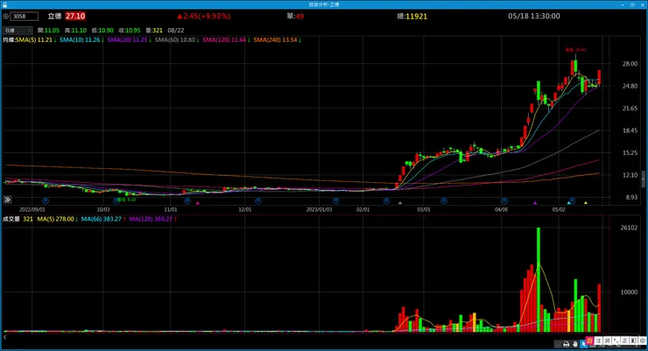Click the volume MA(66) 383.27 label
Image resolution: width=648 pixels, height=351 pixels.
point(102,219)
